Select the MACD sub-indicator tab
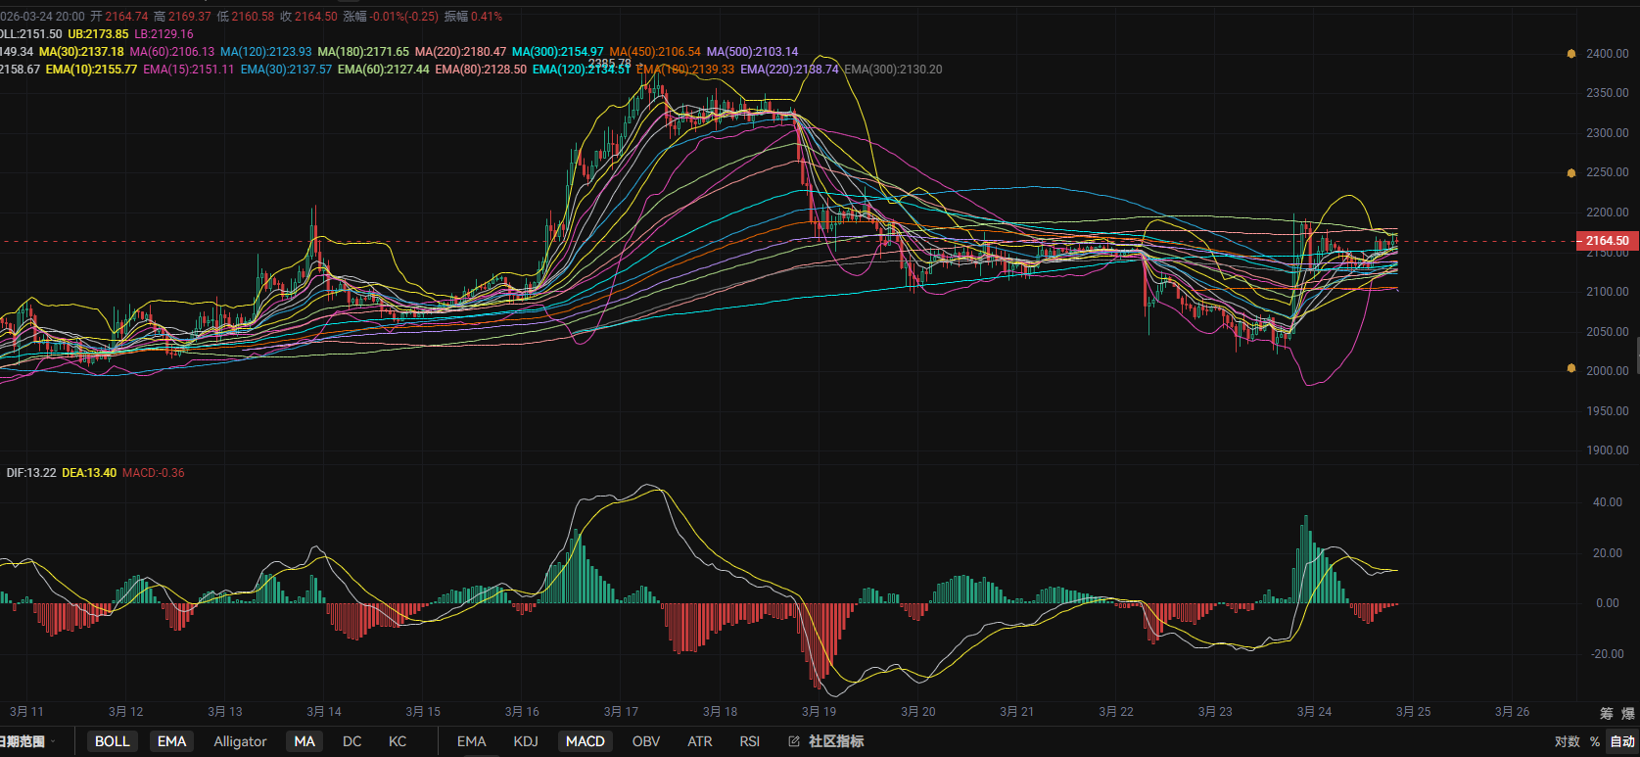 (x=585, y=741)
